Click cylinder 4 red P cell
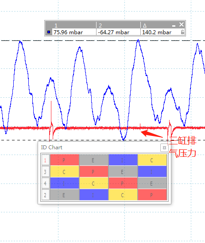Viewport: 205px width, 243px height. click(x=123, y=183)
